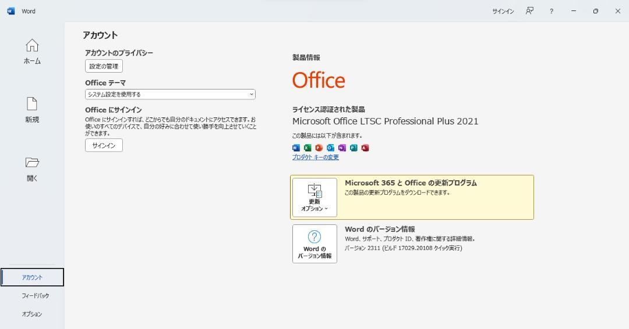
Task: Click the 新規 (New) document icon
Action: [x=32, y=104]
